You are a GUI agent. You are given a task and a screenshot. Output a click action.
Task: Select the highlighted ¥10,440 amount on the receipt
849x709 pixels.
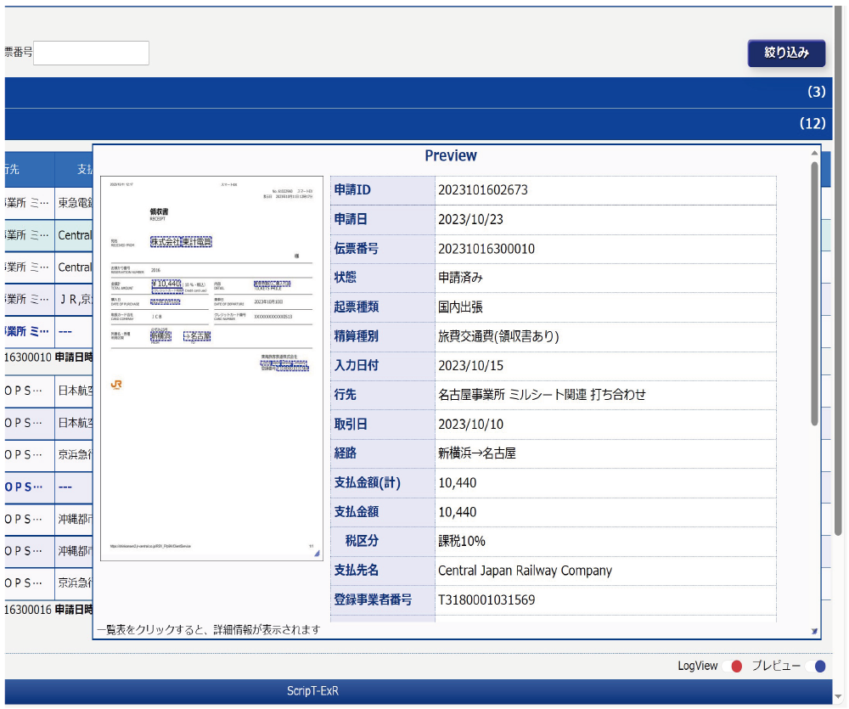click(166, 284)
